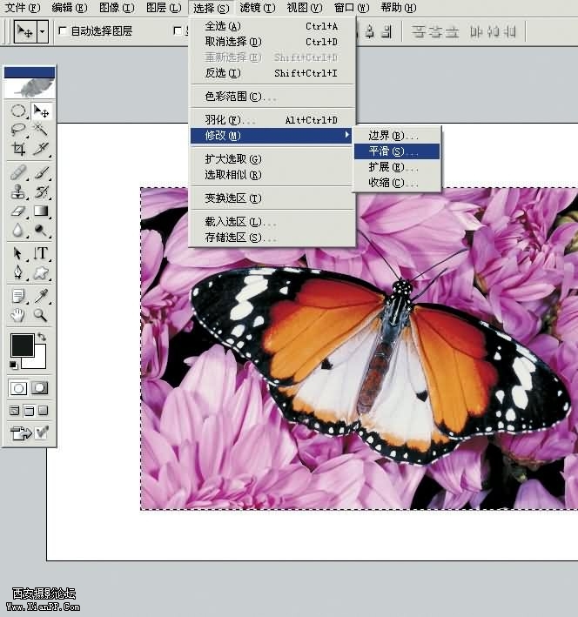Choose 变换选区(T) menu entry
Image resolution: width=578 pixels, height=617 pixels.
point(272,198)
